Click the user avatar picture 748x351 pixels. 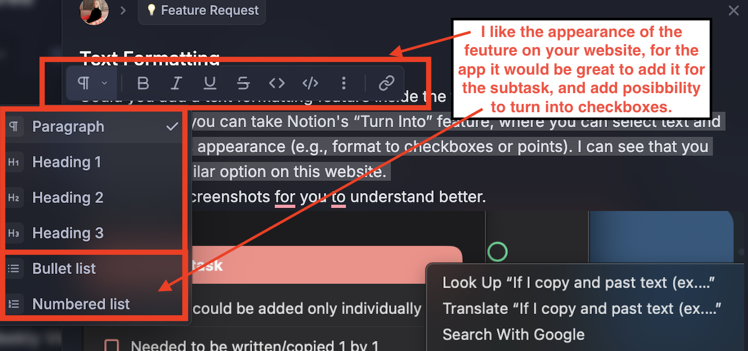94,11
